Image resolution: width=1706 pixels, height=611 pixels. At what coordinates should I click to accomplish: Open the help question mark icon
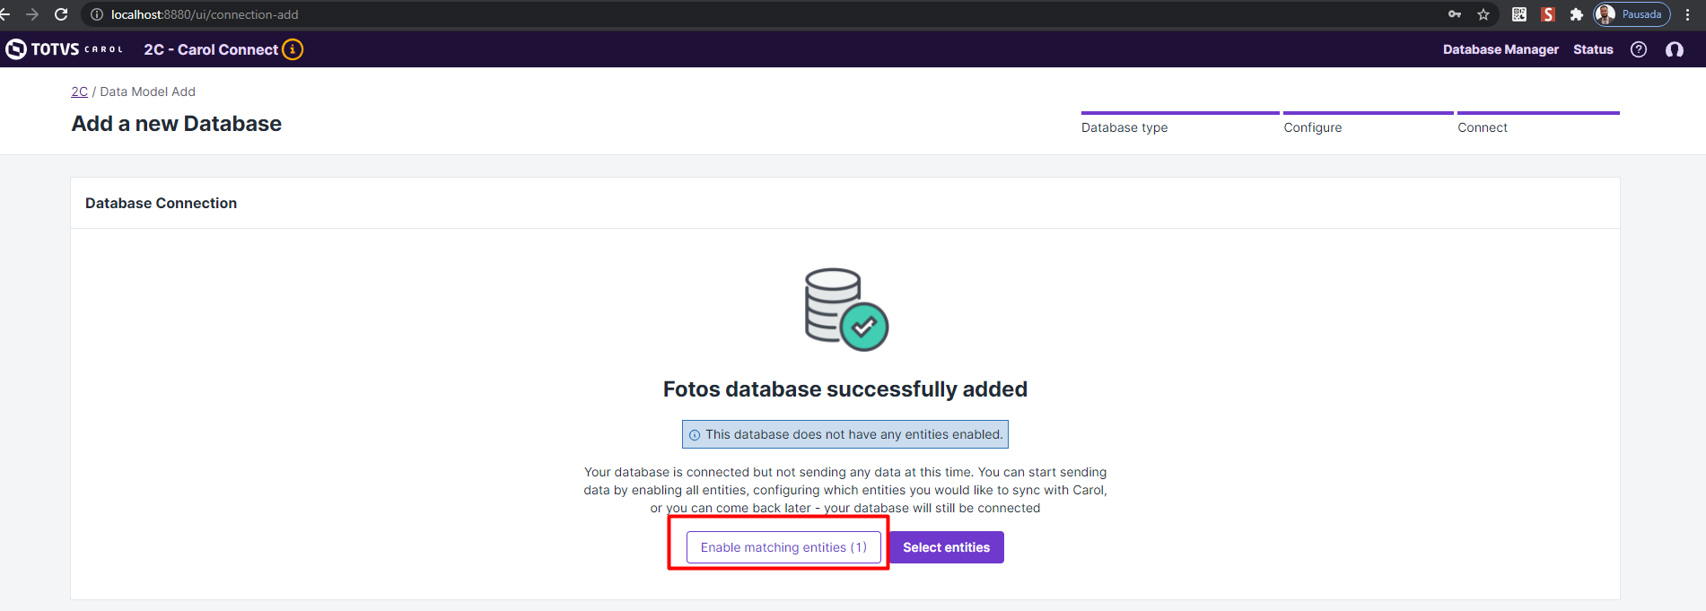pos(1639,49)
